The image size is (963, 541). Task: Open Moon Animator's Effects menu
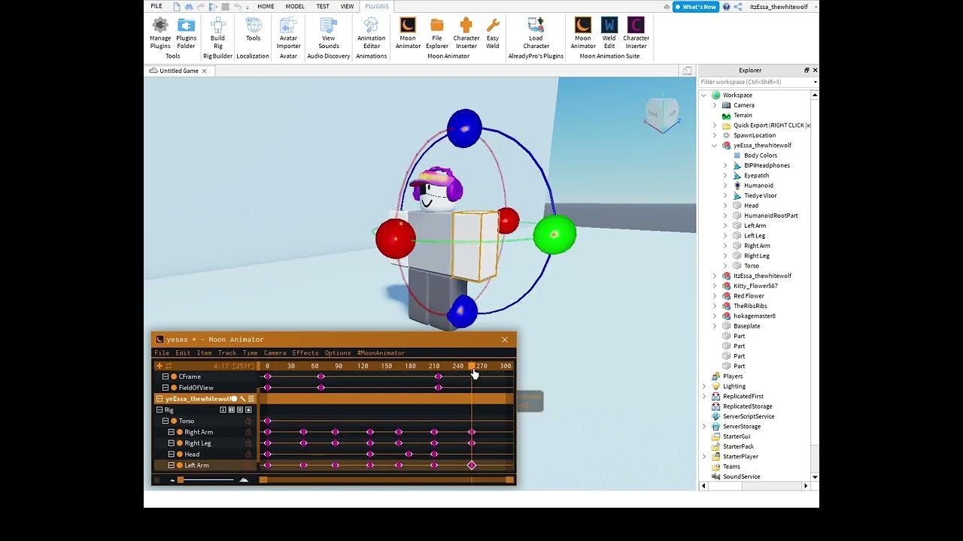(305, 353)
